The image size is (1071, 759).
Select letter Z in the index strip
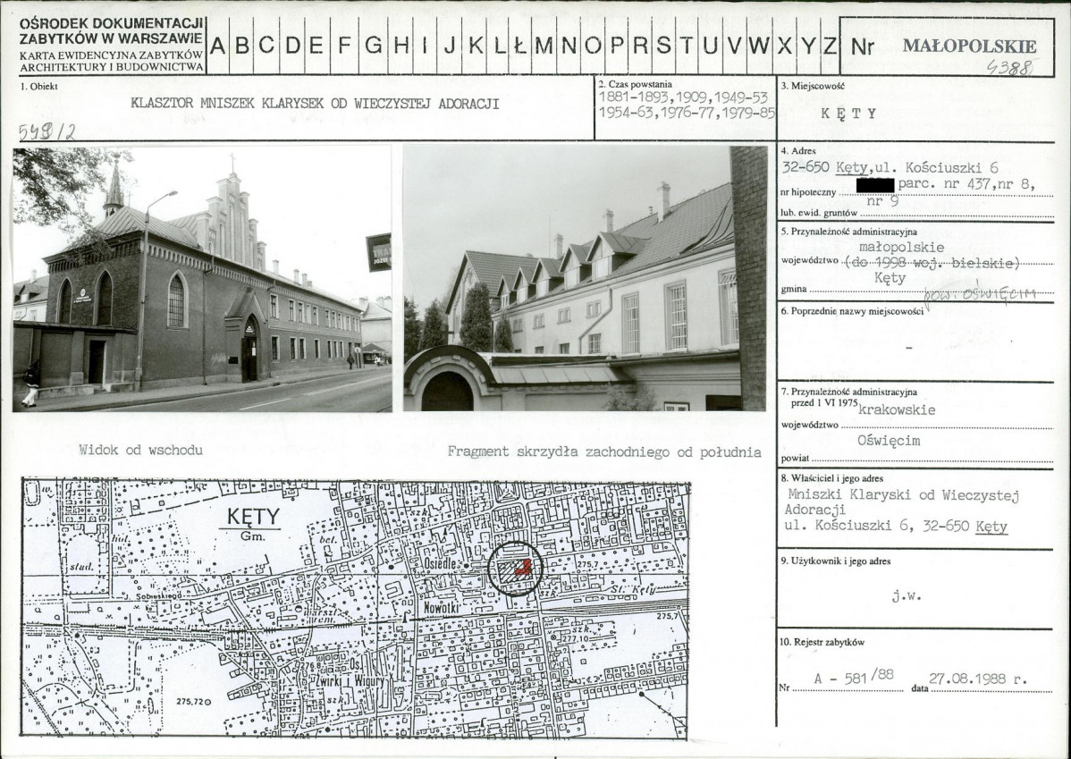click(x=830, y=46)
